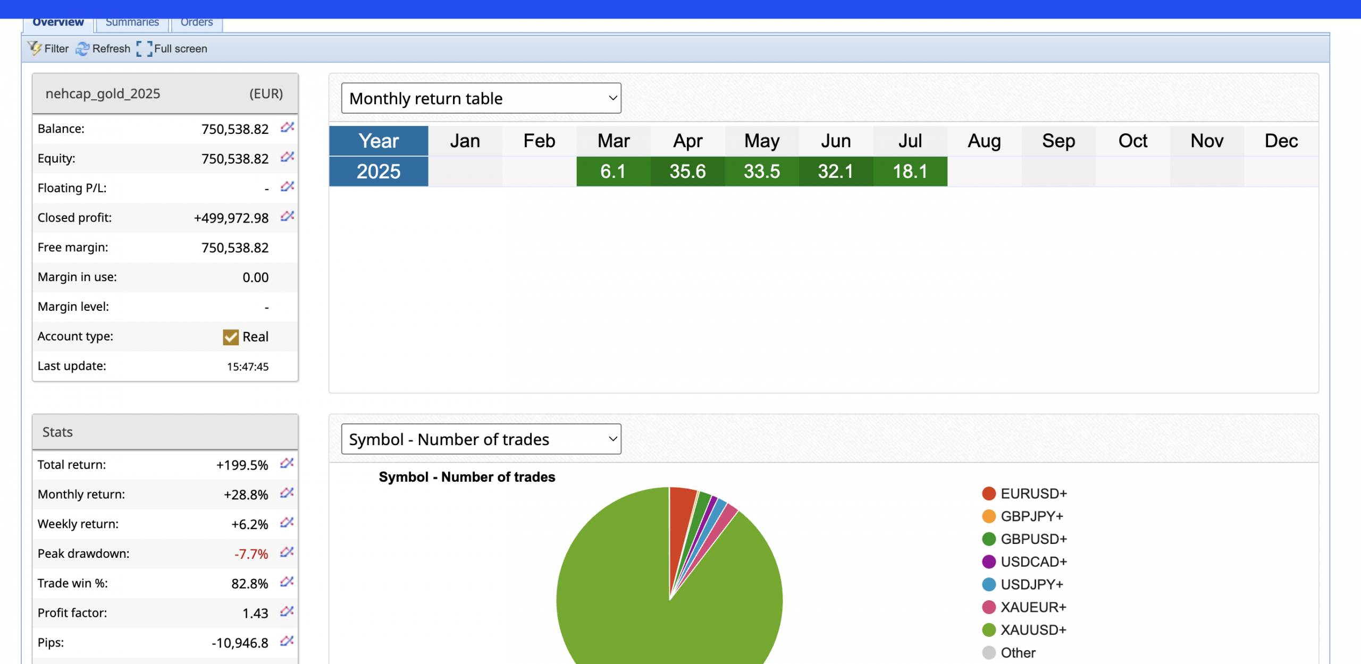This screenshot has height=664, width=1361.
Task: Toggle XAUUSD+ legend entry in pie chart
Action: click(1033, 630)
